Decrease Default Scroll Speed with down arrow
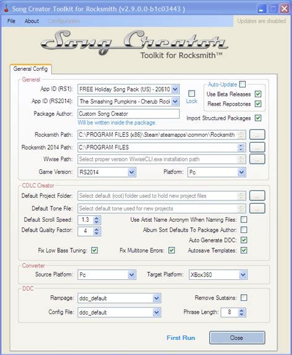This screenshot has width=292, height=355. pos(97,222)
